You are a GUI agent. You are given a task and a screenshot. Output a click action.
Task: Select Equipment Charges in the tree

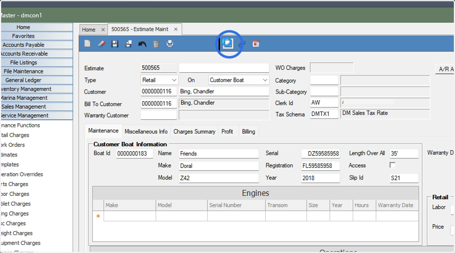[20, 243]
